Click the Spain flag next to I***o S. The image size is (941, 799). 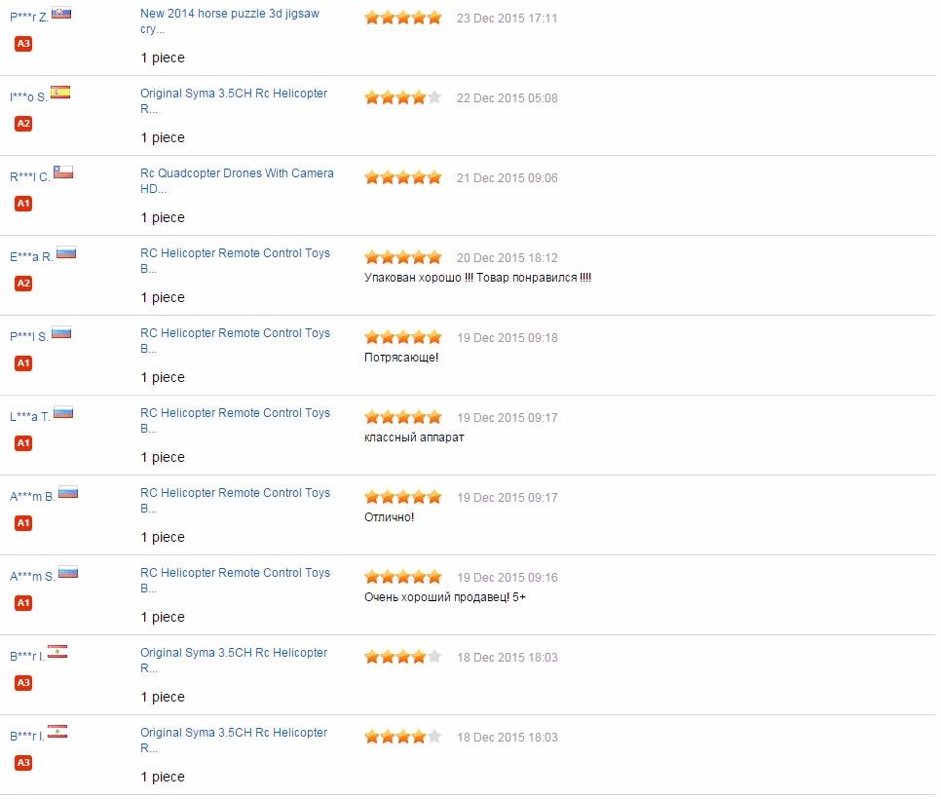60,93
